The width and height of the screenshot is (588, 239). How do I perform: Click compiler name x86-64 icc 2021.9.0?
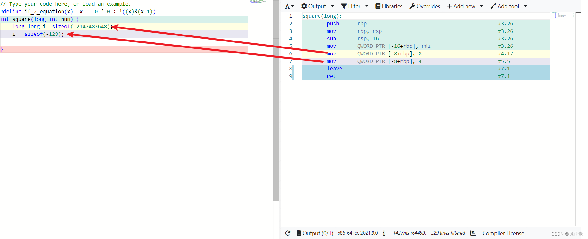(x=358, y=233)
